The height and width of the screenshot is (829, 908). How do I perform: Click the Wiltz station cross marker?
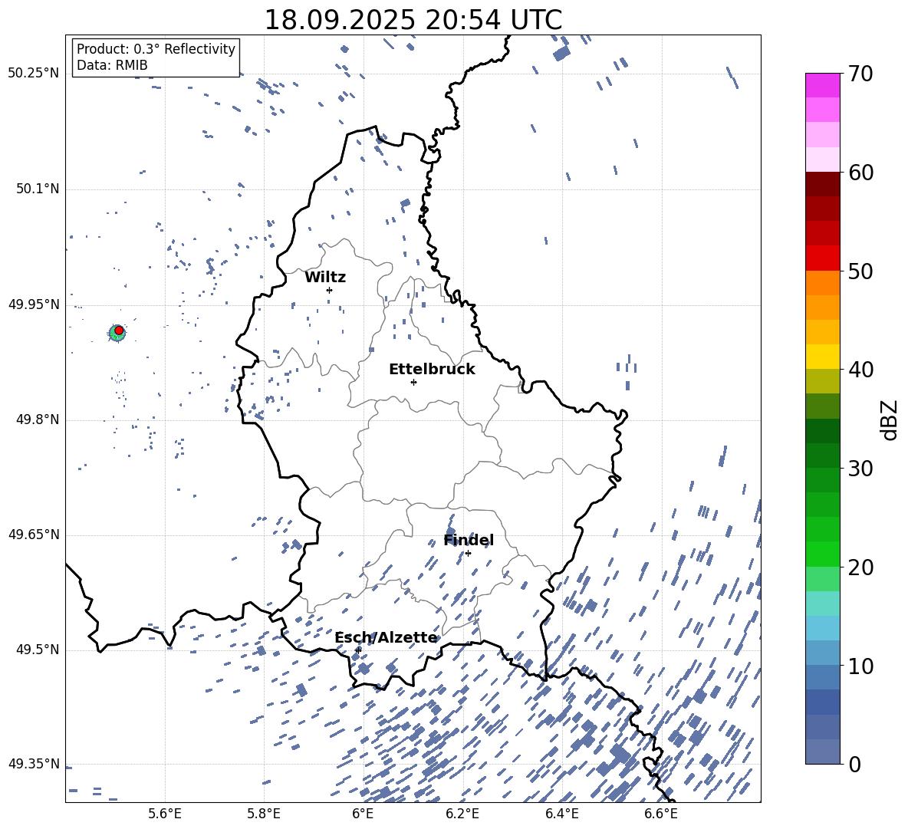tap(330, 290)
